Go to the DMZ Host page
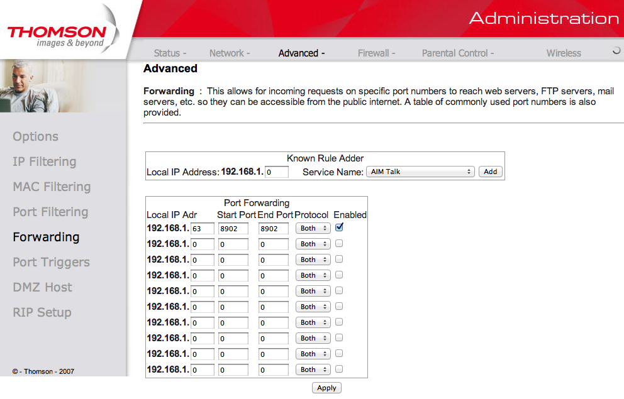 [x=43, y=287]
